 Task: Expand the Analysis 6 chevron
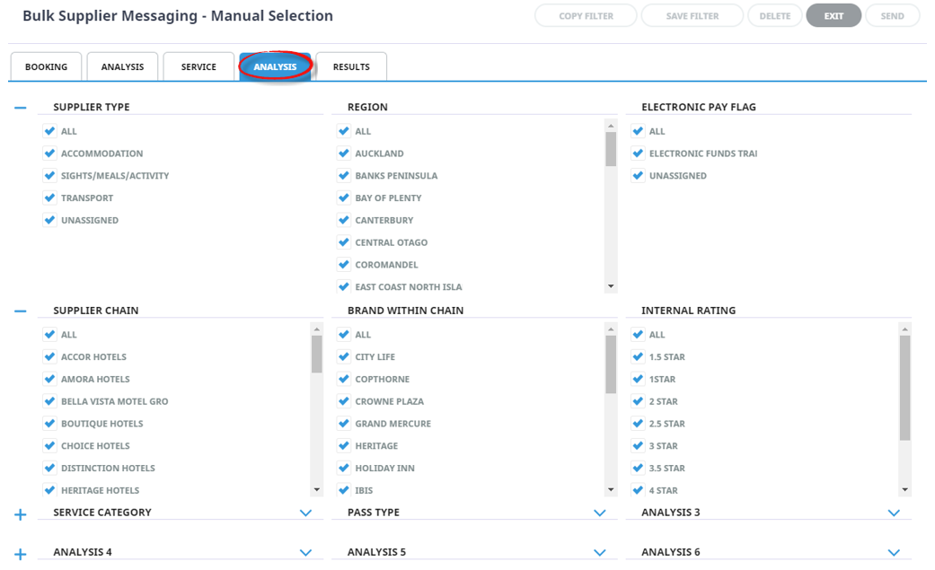point(894,553)
